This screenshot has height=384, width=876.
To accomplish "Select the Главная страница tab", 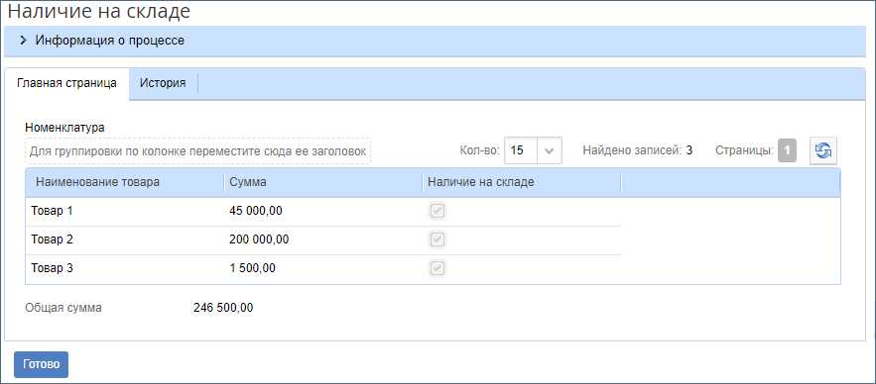I will [66, 83].
